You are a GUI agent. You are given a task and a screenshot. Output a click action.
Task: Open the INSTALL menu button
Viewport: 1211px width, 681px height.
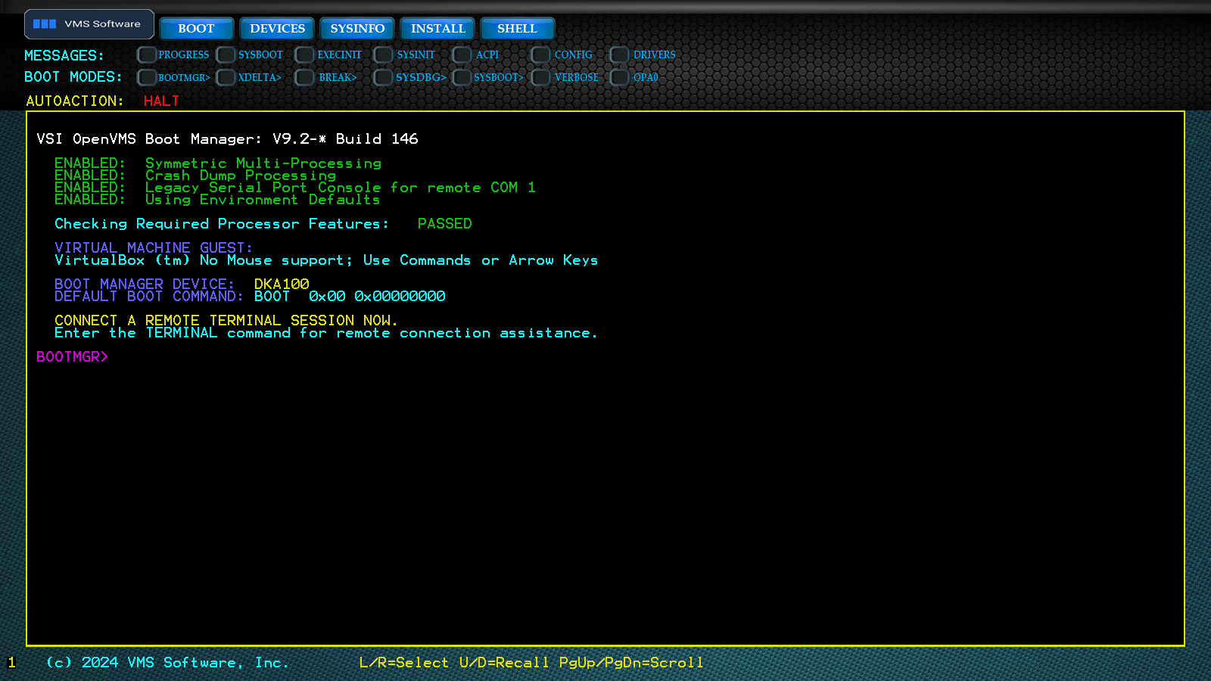[437, 29]
